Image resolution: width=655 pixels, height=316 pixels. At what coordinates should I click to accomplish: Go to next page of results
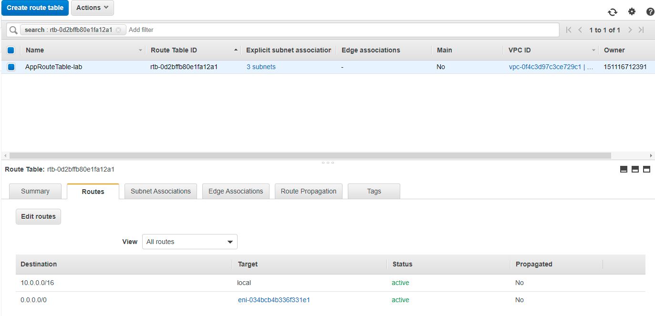click(630, 30)
